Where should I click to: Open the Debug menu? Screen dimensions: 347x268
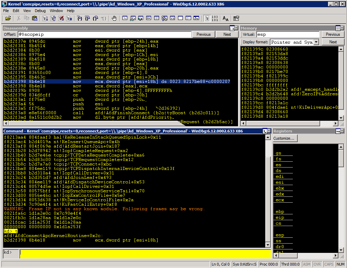[x=40, y=11]
